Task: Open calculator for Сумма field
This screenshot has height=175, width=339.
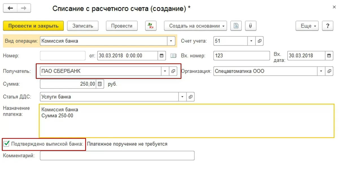Action: 100,84
